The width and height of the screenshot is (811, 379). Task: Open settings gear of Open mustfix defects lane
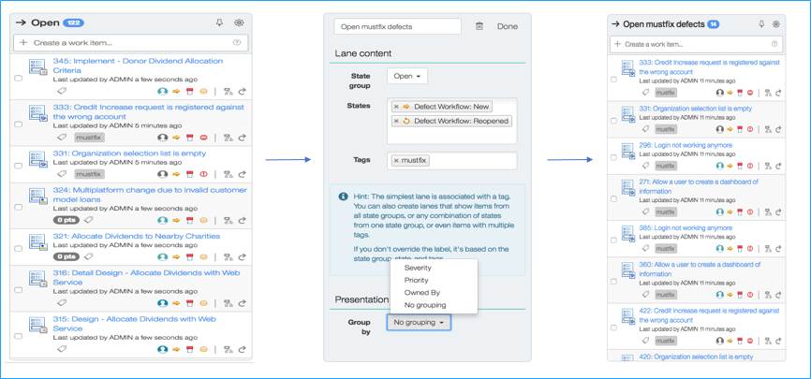[x=775, y=23]
